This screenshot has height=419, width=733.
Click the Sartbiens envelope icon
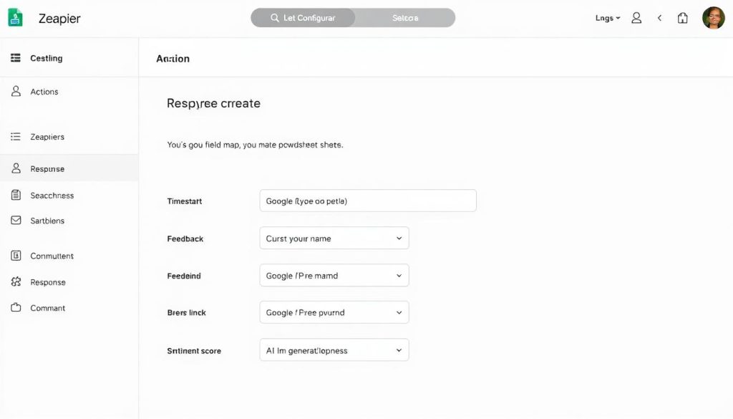click(x=16, y=221)
